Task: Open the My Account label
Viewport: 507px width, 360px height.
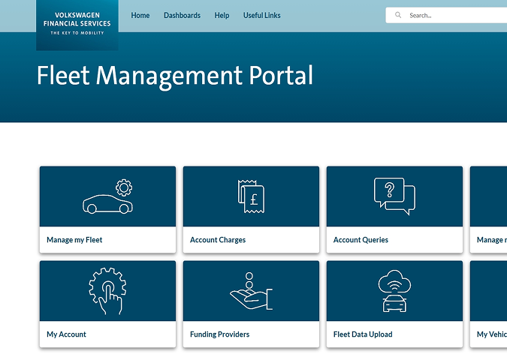Action: pyautogui.click(x=66, y=334)
